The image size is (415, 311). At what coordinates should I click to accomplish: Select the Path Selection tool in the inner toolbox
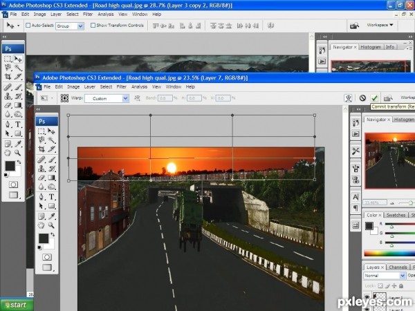coord(41,206)
